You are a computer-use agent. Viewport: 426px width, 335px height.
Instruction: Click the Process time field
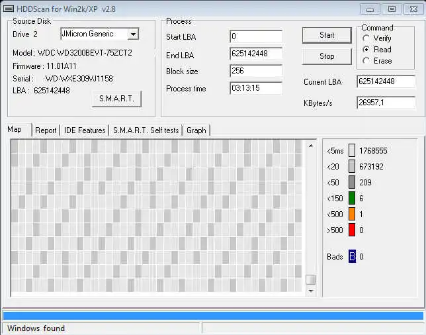point(256,88)
